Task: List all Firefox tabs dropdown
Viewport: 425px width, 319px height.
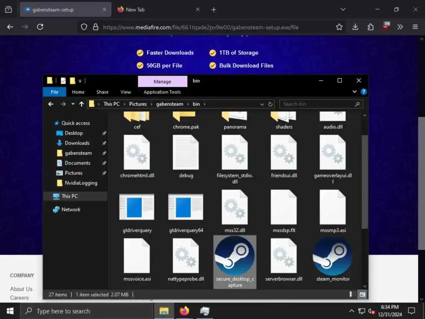Action: [x=343, y=10]
